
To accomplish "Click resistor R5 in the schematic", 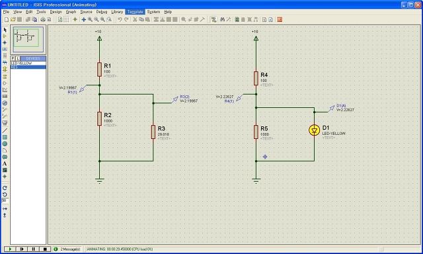I will (x=256, y=132).
